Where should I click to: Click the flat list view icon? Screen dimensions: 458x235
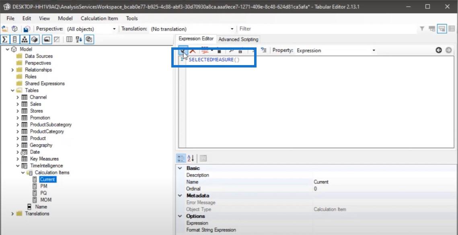tap(452, 29)
